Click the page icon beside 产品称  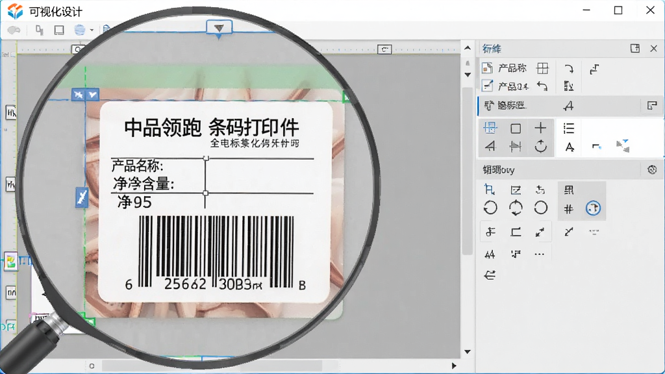coord(487,68)
